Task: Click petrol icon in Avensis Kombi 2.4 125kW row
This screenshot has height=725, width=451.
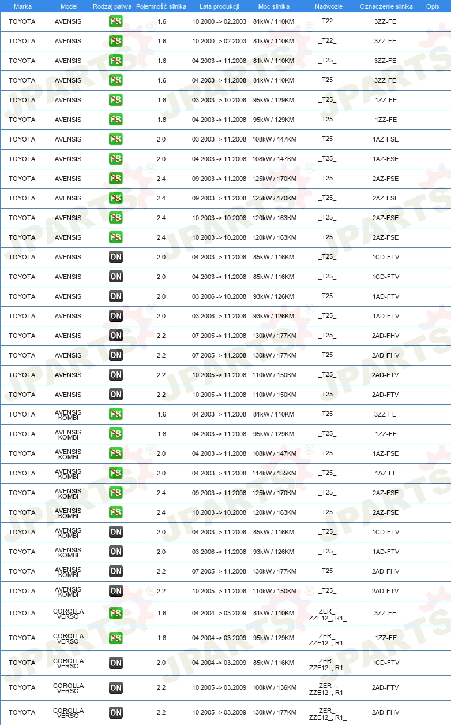Action: tap(116, 493)
